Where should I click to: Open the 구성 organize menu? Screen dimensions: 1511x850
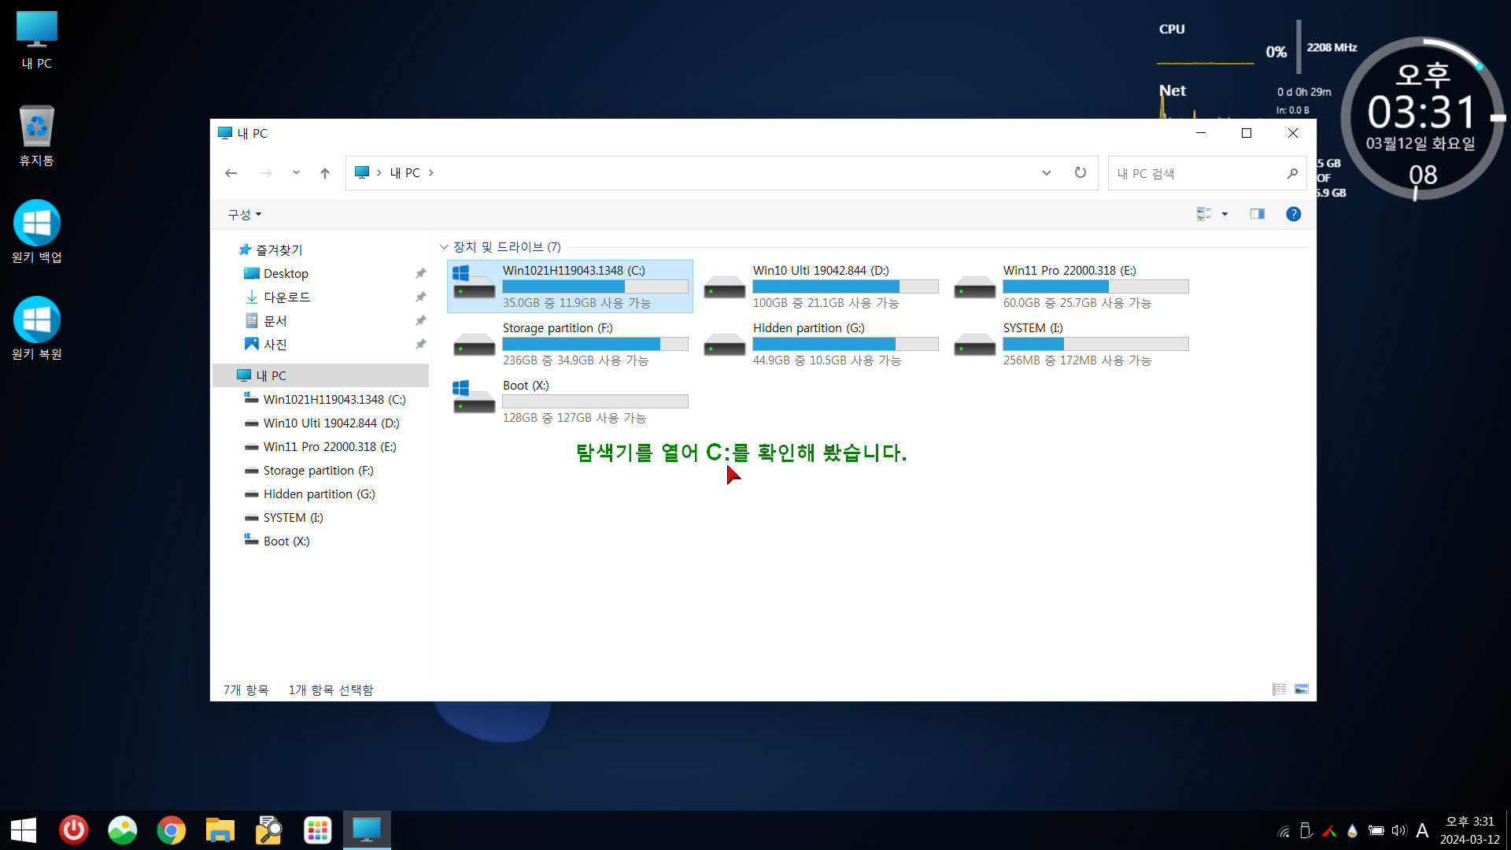[244, 214]
